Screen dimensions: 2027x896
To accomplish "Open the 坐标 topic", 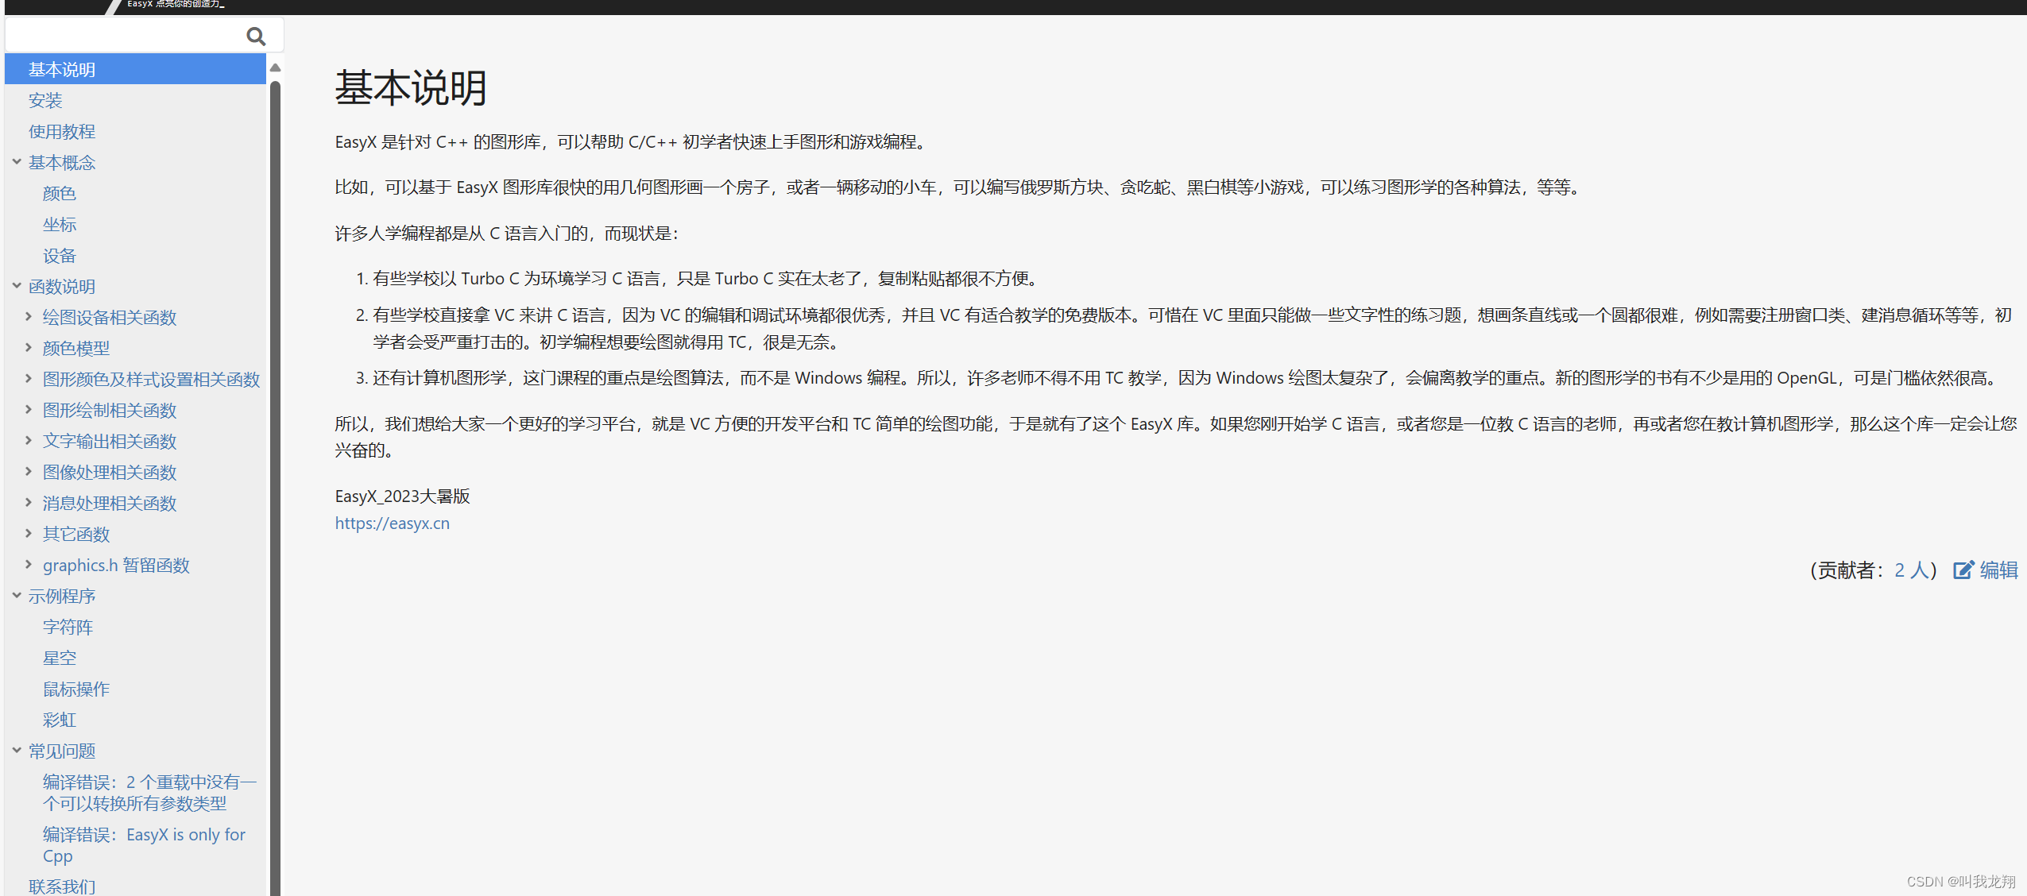I will pyautogui.click(x=60, y=224).
